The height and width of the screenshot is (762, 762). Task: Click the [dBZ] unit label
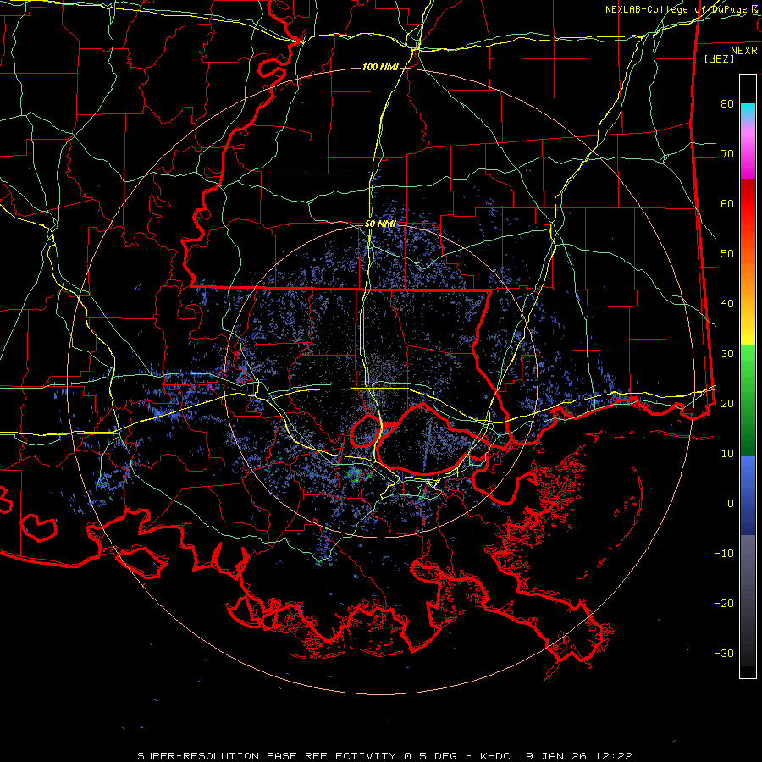pos(719,58)
